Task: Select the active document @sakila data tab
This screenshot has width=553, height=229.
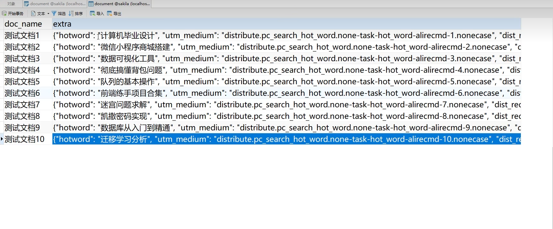Action: [119, 4]
